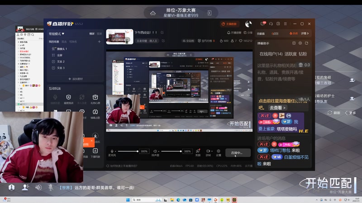The image size is (362, 203).
Task: Switch to the 活跃度 tab
Action: [291, 54]
